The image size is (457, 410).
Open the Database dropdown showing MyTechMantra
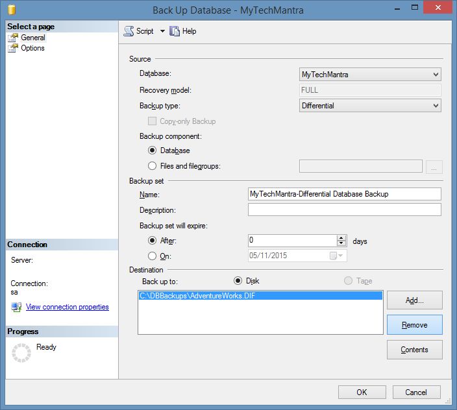click(x=370, y=74)
